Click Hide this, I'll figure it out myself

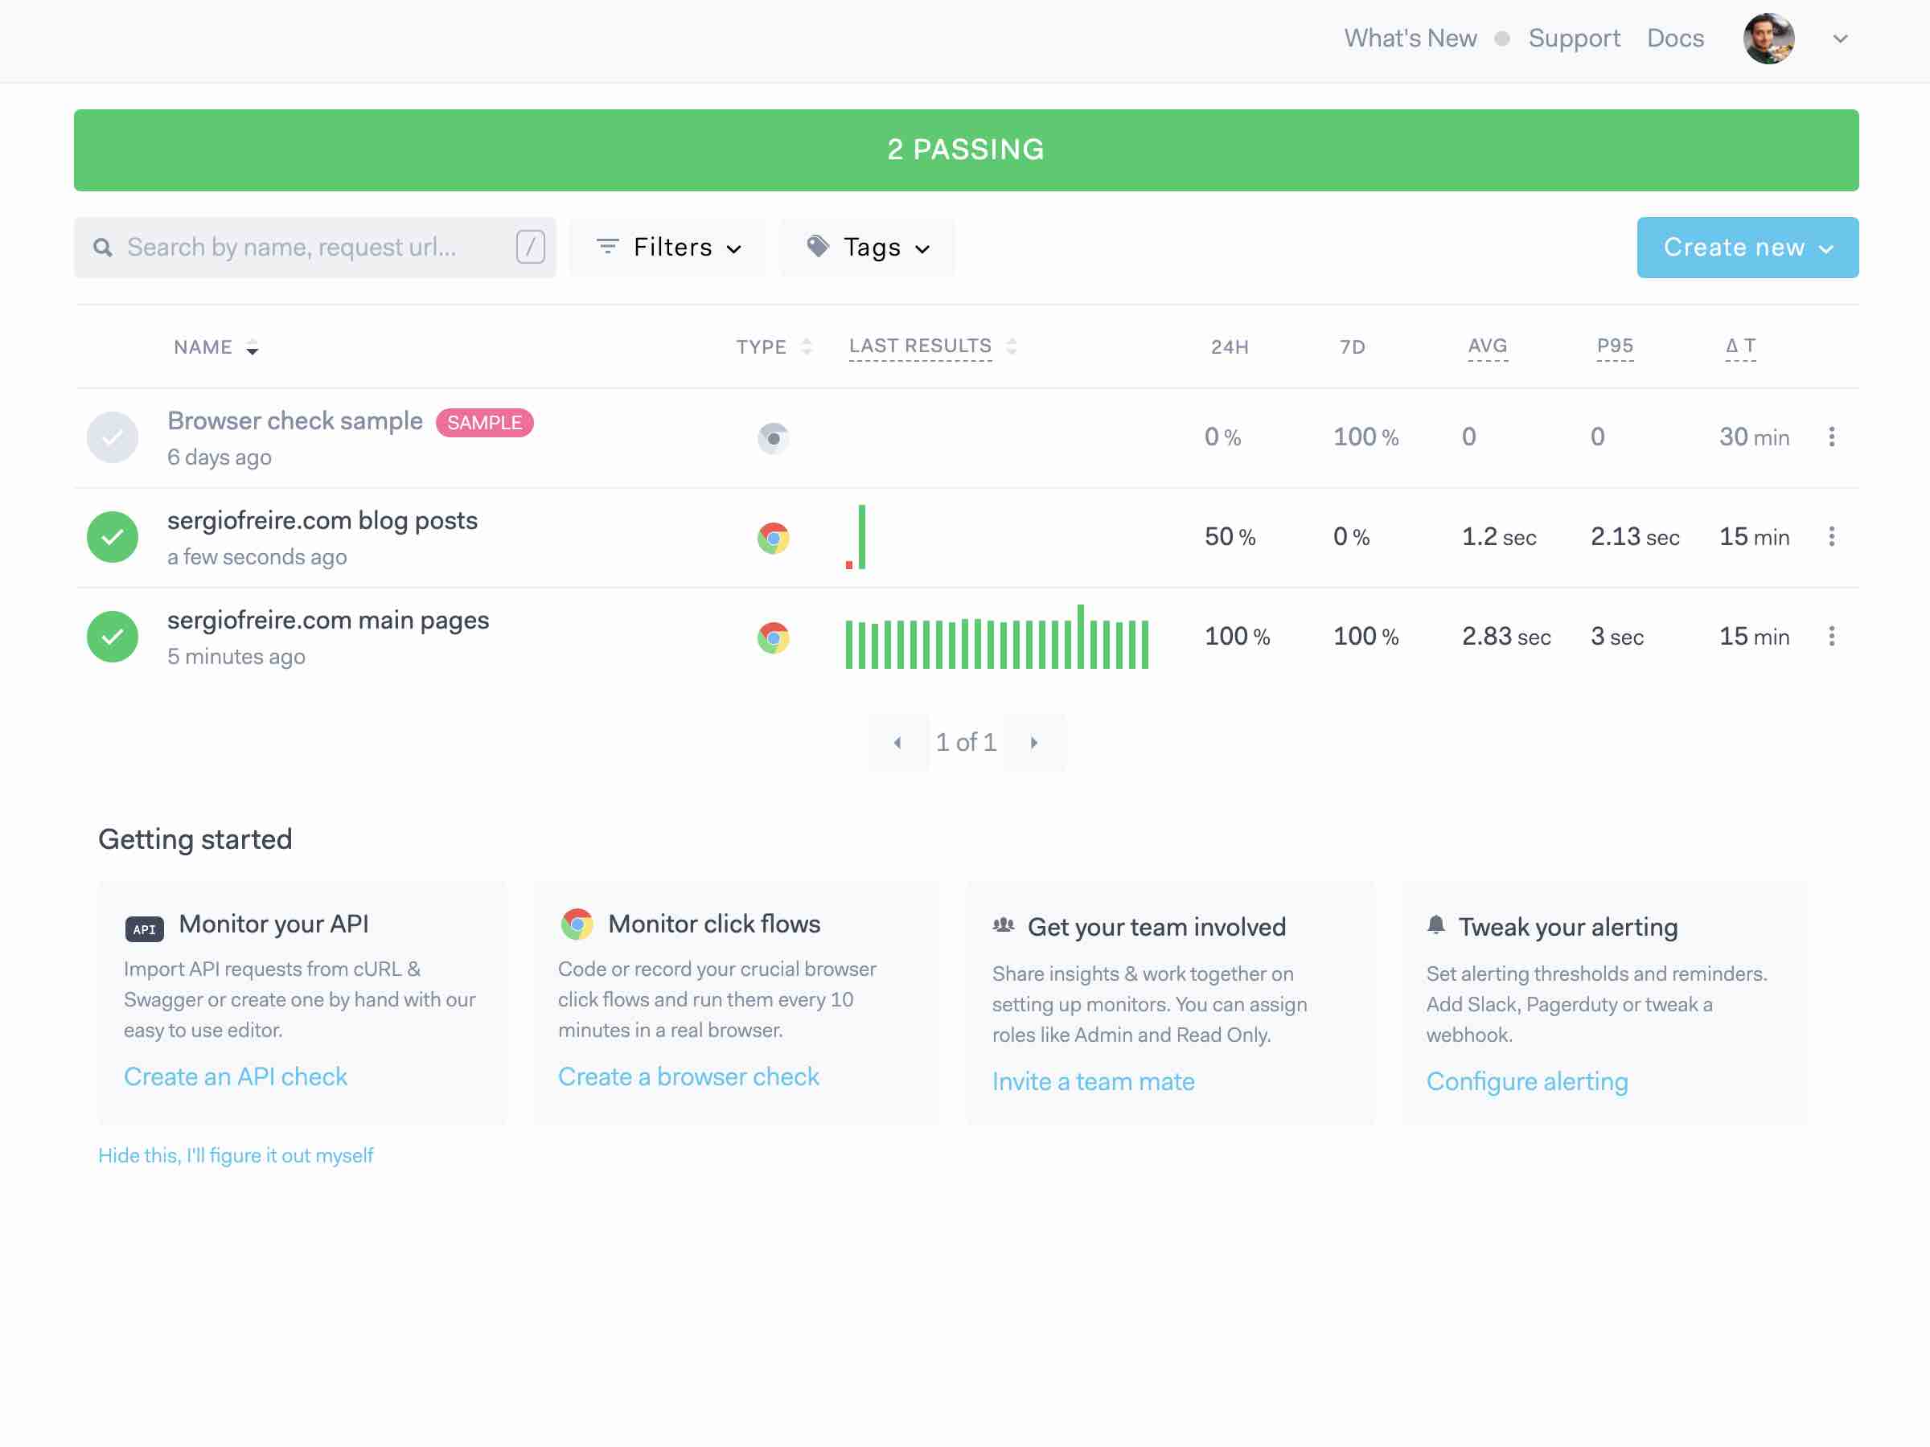coord(236,1155)
